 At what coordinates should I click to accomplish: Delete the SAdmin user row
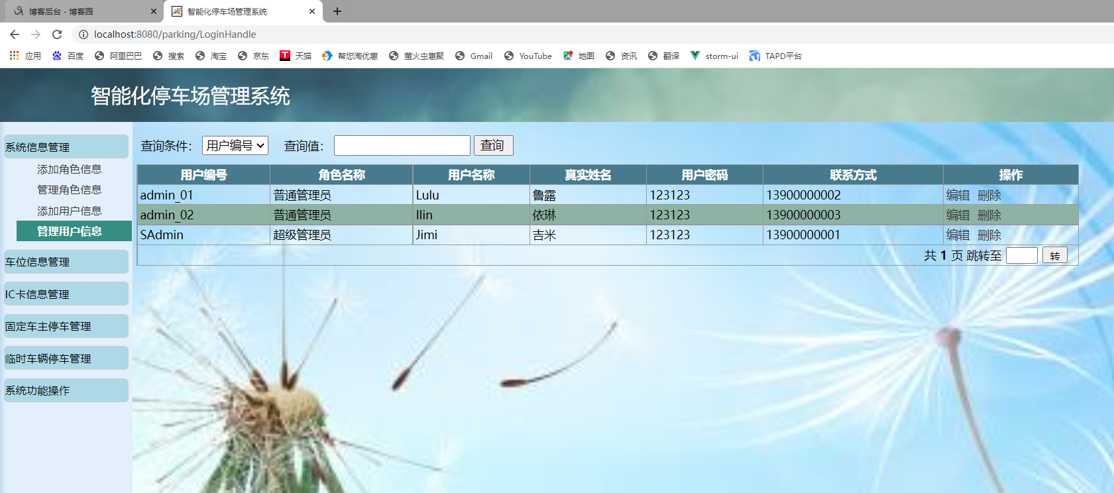click(x=989, y=235)
